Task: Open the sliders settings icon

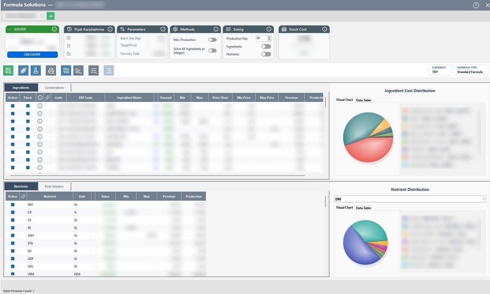Action: (94, 70)
